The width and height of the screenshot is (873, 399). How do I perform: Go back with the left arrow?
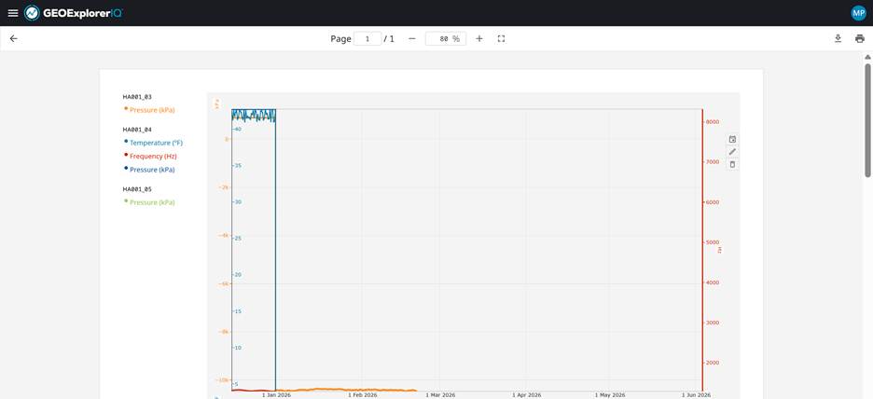point(13,38)
